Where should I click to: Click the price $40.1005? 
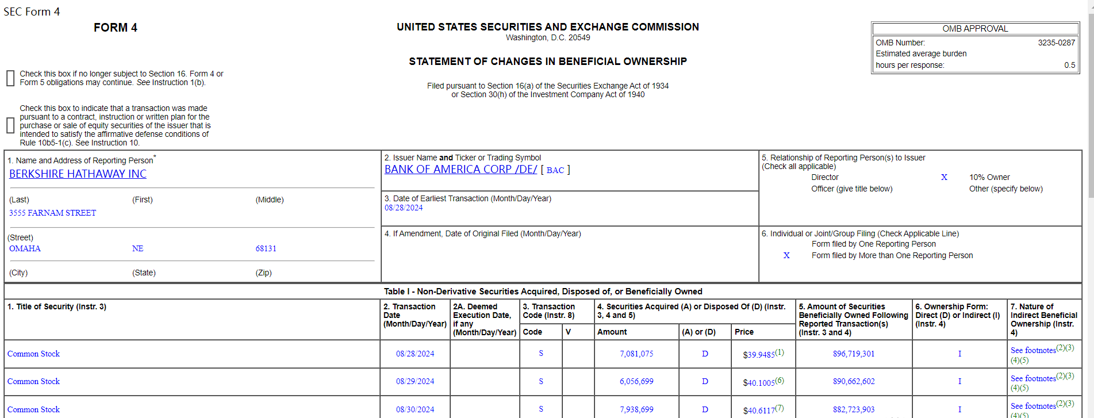click(759, 382)
